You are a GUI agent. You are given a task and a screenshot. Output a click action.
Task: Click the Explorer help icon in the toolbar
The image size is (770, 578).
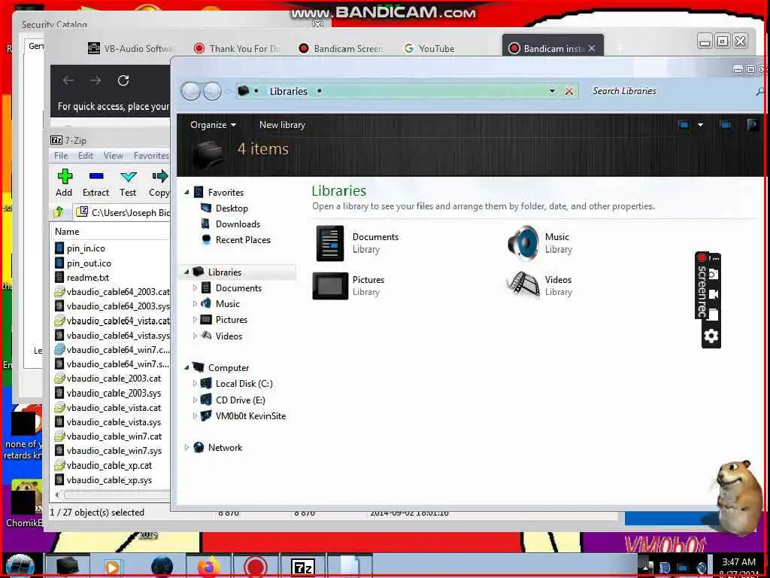click(752, 125)
